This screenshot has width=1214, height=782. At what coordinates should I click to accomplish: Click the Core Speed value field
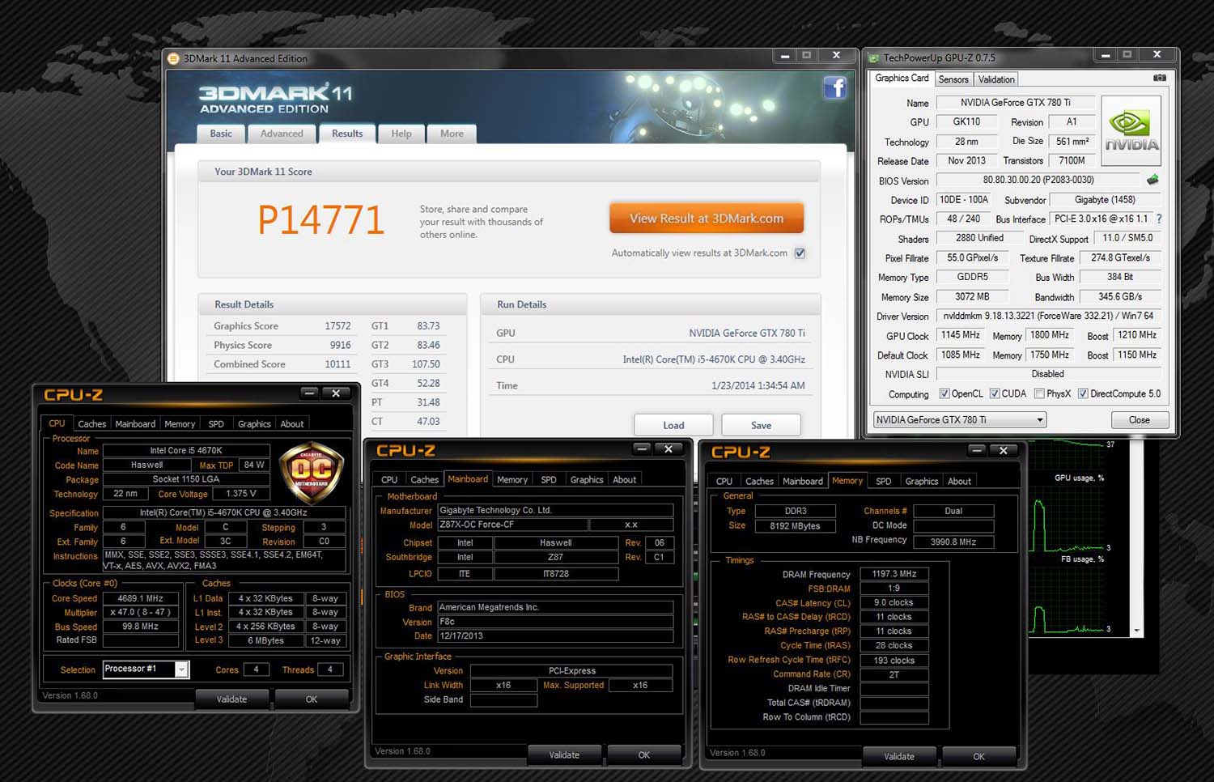(140, 598)
